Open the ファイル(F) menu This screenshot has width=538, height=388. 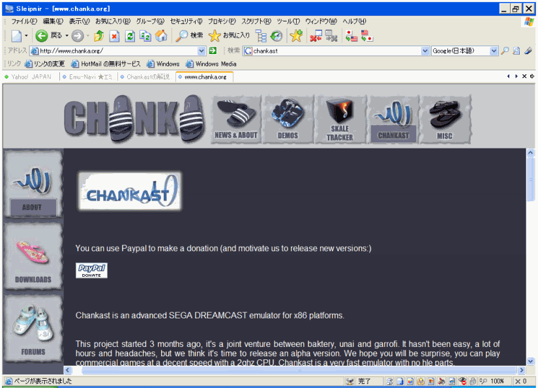point(23,21)
